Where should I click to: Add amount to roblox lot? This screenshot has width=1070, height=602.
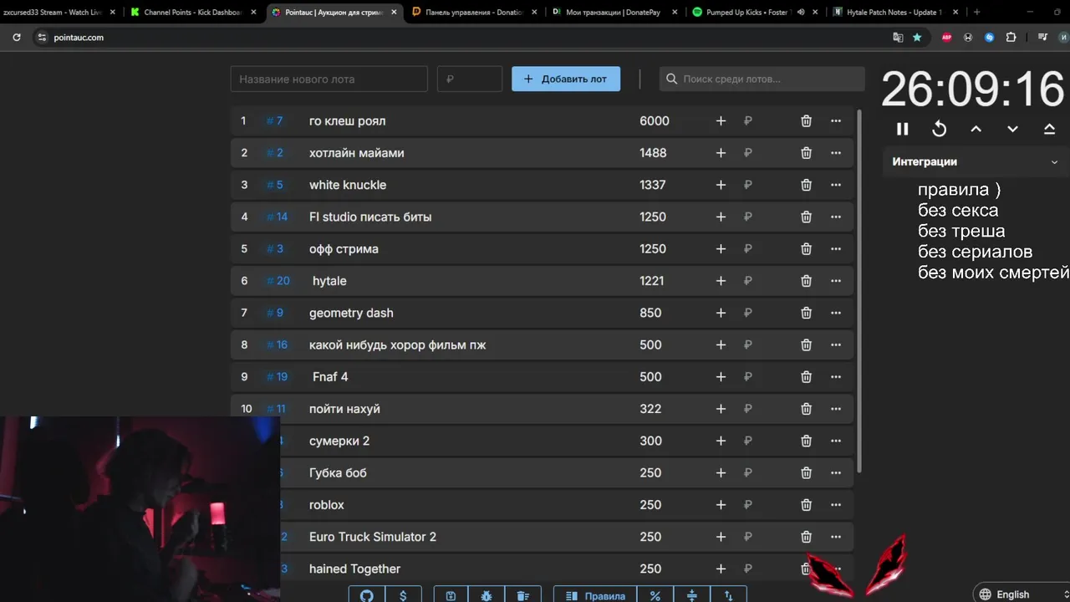click(721, 505)
